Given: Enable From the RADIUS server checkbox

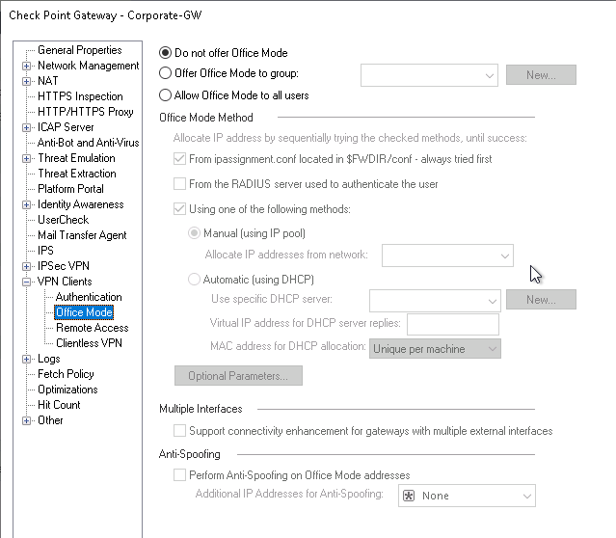Looking at the screenshot, I should [x=179, y=184].
